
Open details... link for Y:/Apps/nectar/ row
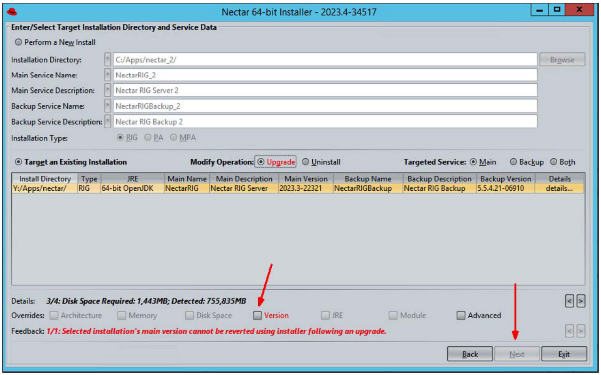(x=560, y=188)
